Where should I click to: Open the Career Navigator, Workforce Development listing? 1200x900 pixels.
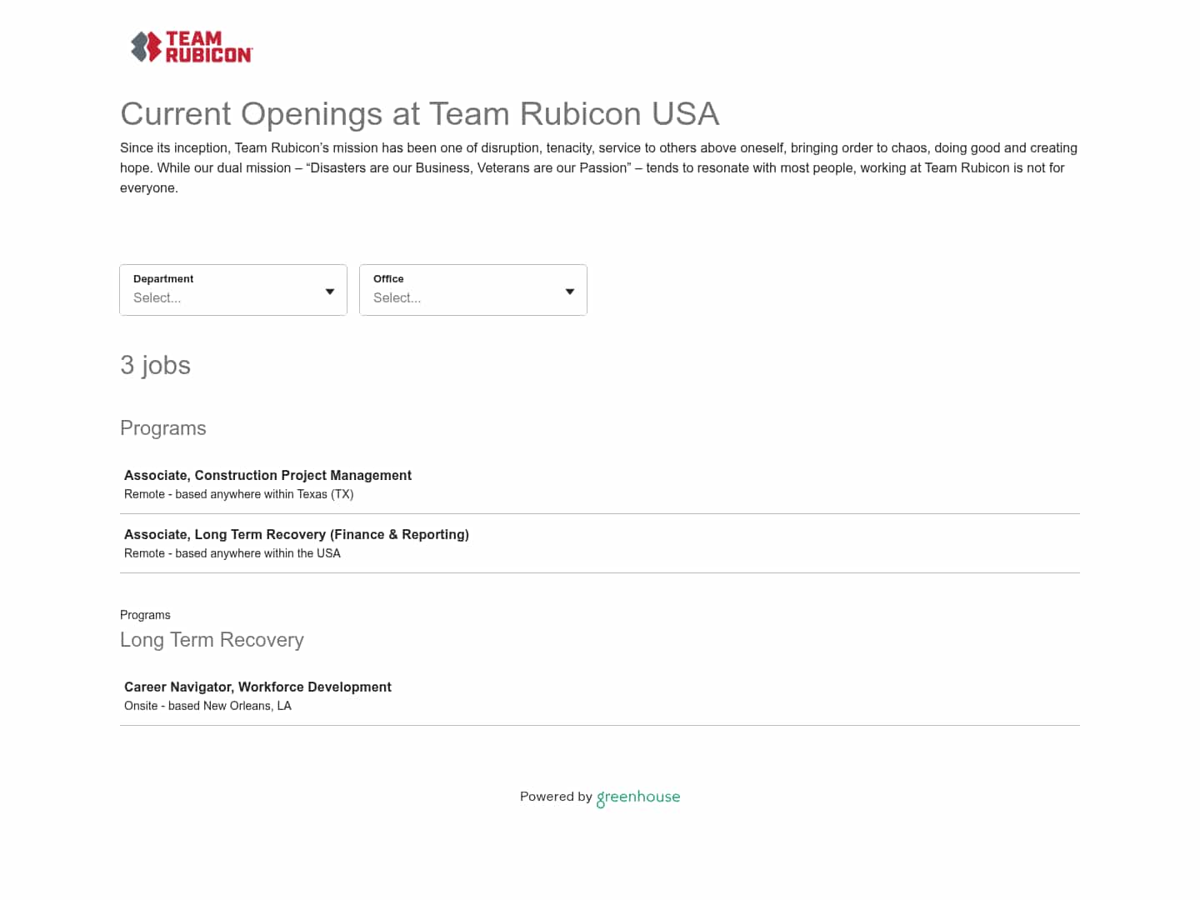(x=257, y=687)
